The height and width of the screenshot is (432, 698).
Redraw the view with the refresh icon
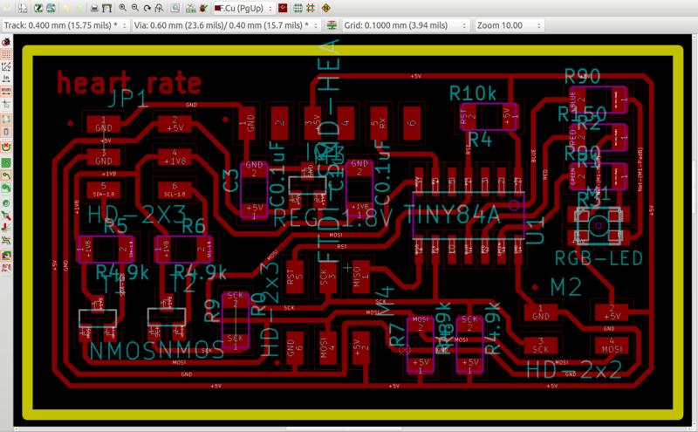147,8
